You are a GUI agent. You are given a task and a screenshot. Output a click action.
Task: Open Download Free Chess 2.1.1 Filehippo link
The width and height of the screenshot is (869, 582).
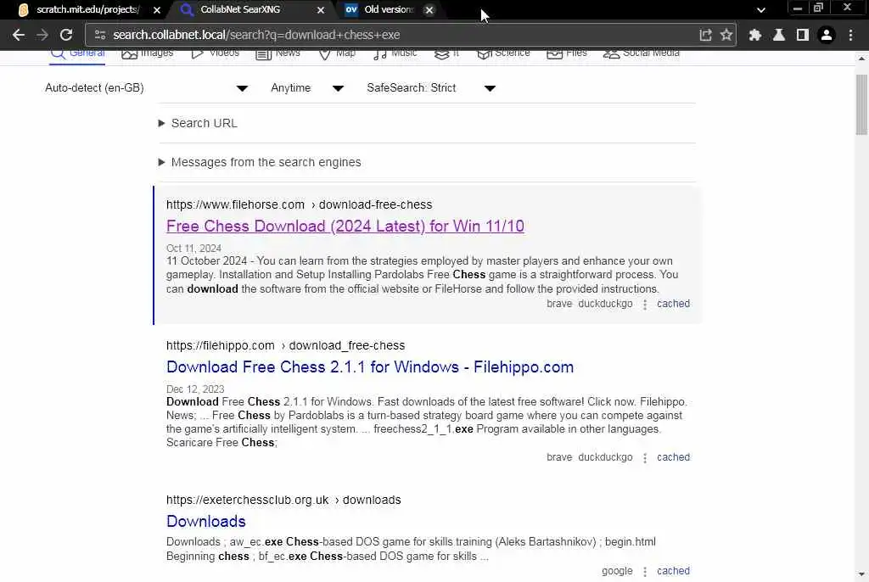[370, 367]
